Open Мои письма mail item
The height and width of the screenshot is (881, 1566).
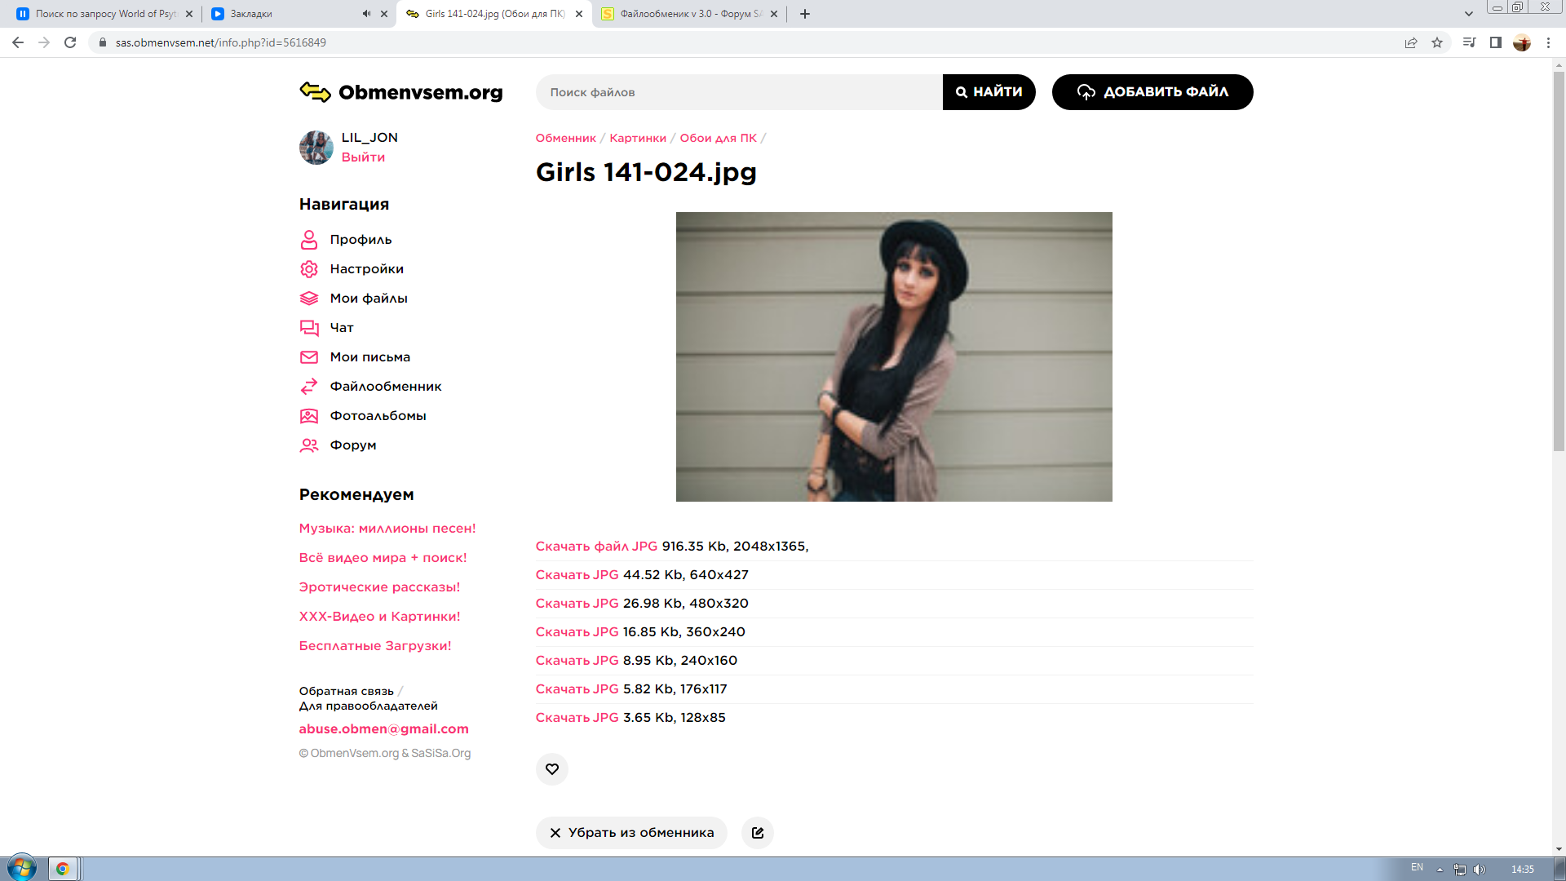(369, 357)
